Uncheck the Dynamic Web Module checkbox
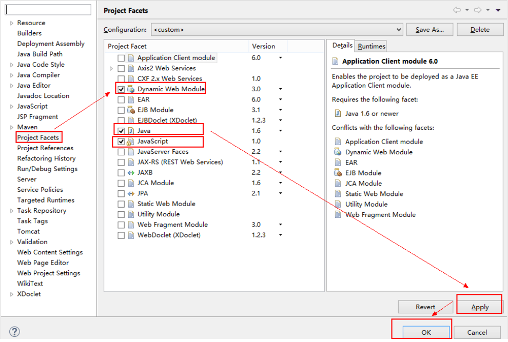Viewport: 508px width, 342px height. [x=121, y=89]
